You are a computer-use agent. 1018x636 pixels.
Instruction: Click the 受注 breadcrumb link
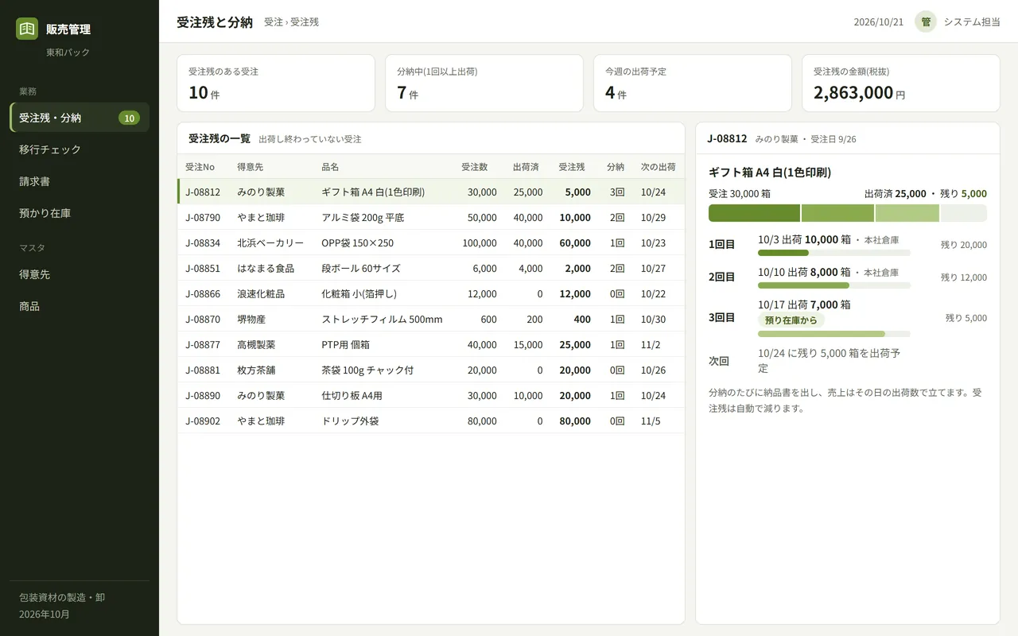[x=273, y=22]
